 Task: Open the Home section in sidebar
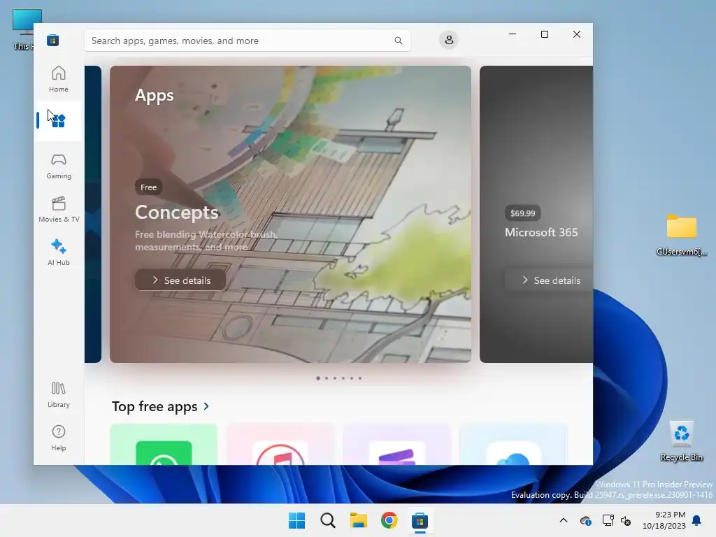click(x=59, y=79)
